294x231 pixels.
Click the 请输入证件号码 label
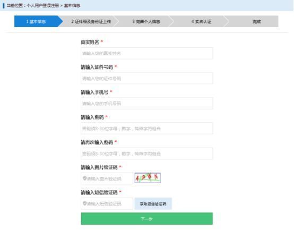coord(97,67)
